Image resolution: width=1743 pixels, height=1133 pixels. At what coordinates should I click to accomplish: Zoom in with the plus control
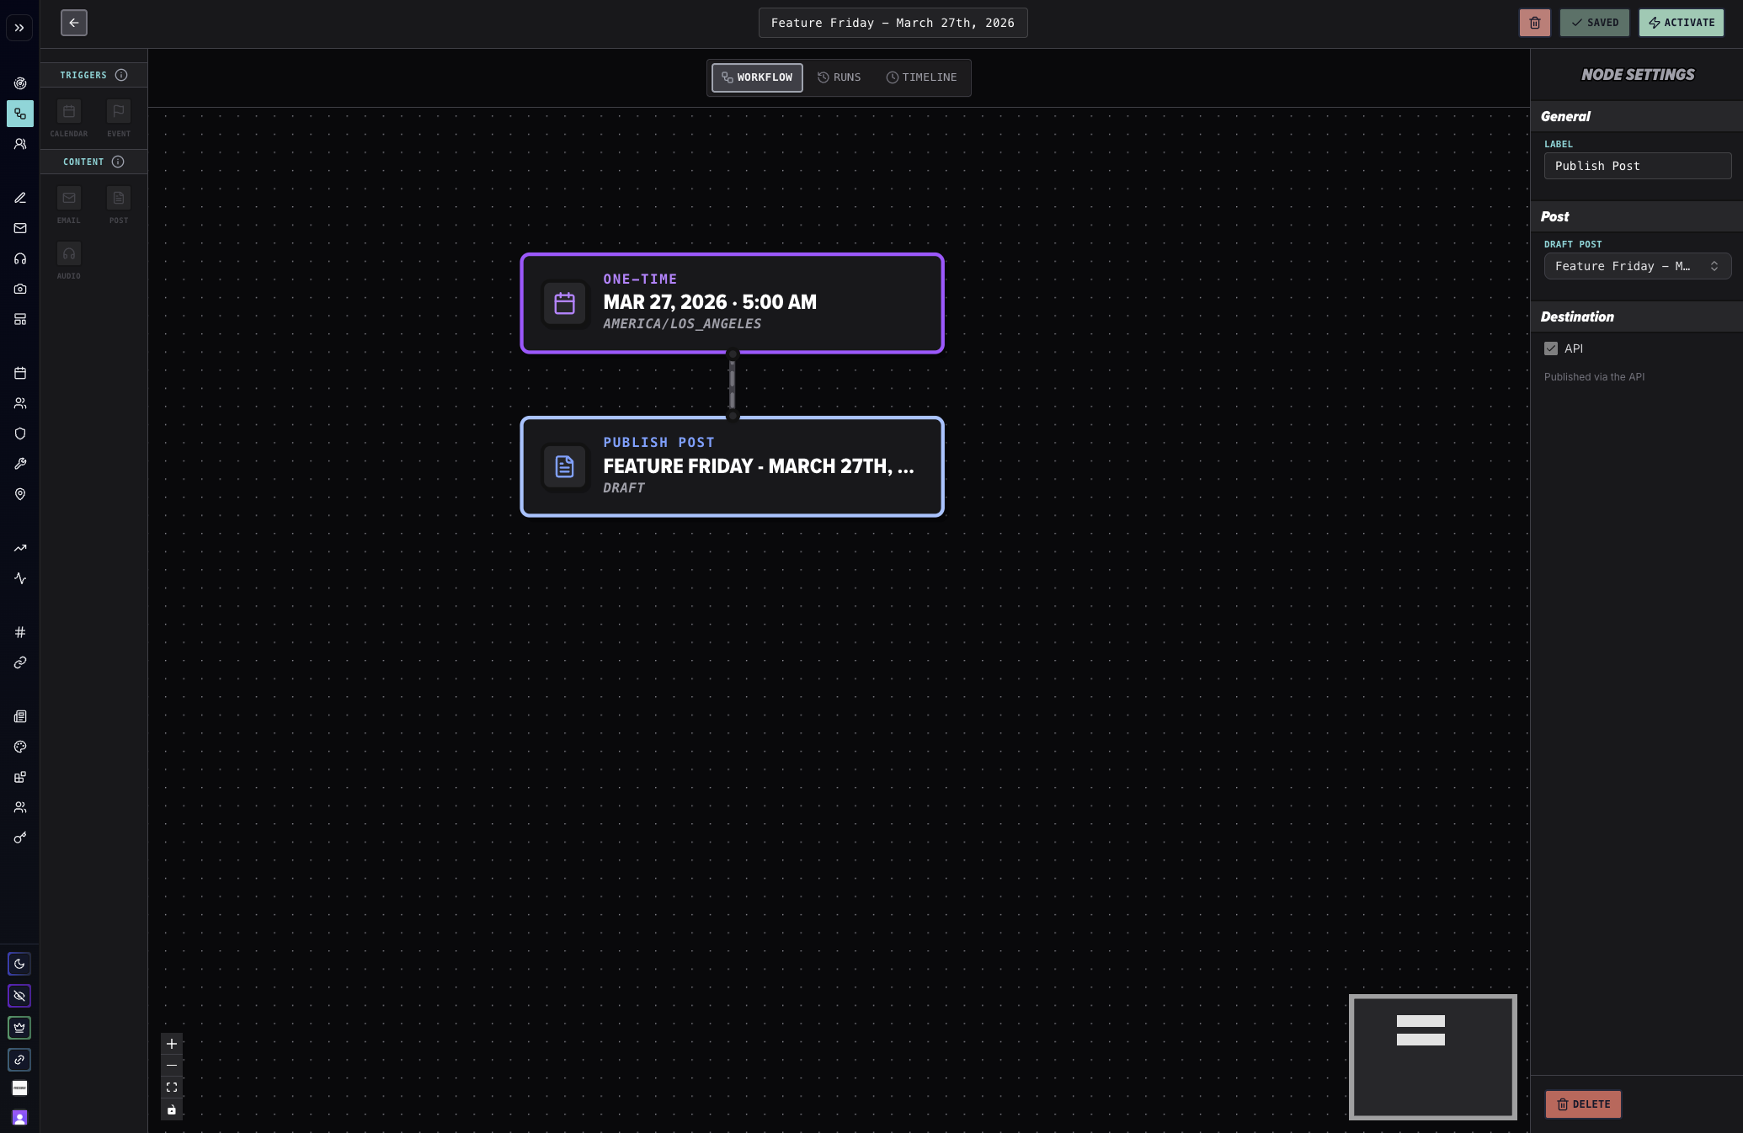pyautogui.click(x=172, y=1044)
